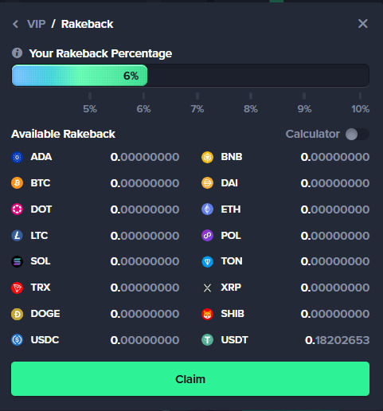383x411 pixels.
Task: Click the Your Rakeback Percentage heading
Action: click(x=100, y=53)
